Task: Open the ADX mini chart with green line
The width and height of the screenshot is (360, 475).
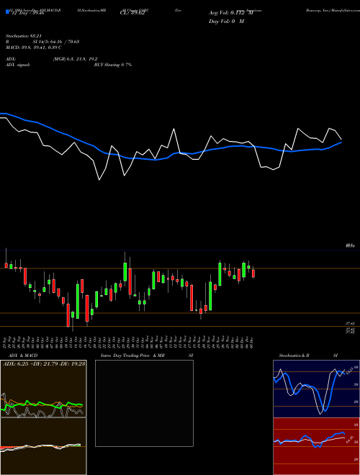Action: pyautogui.click(x=43, y=389)
